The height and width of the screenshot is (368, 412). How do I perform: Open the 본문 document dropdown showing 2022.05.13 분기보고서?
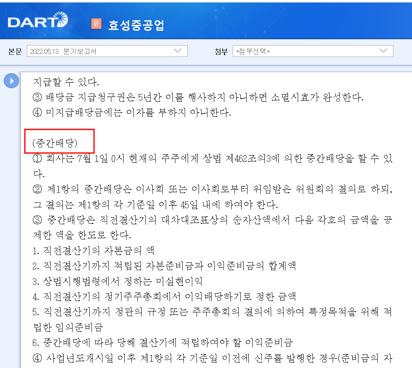[x=107, y=51]
